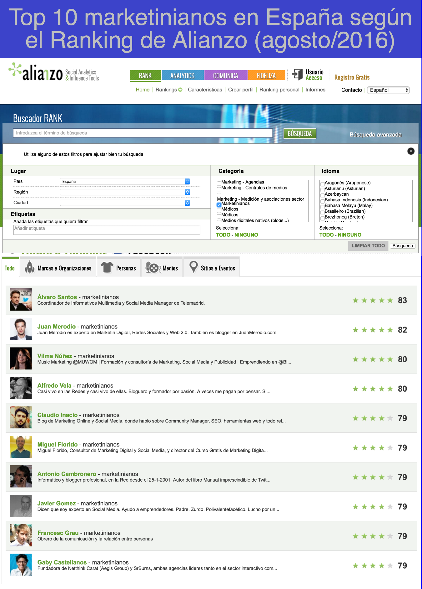Viewport: 422px width, 589px height.
Task: Click the green BÚSQUEDA button
Action: pyautogui.click(x=300, y=133)
